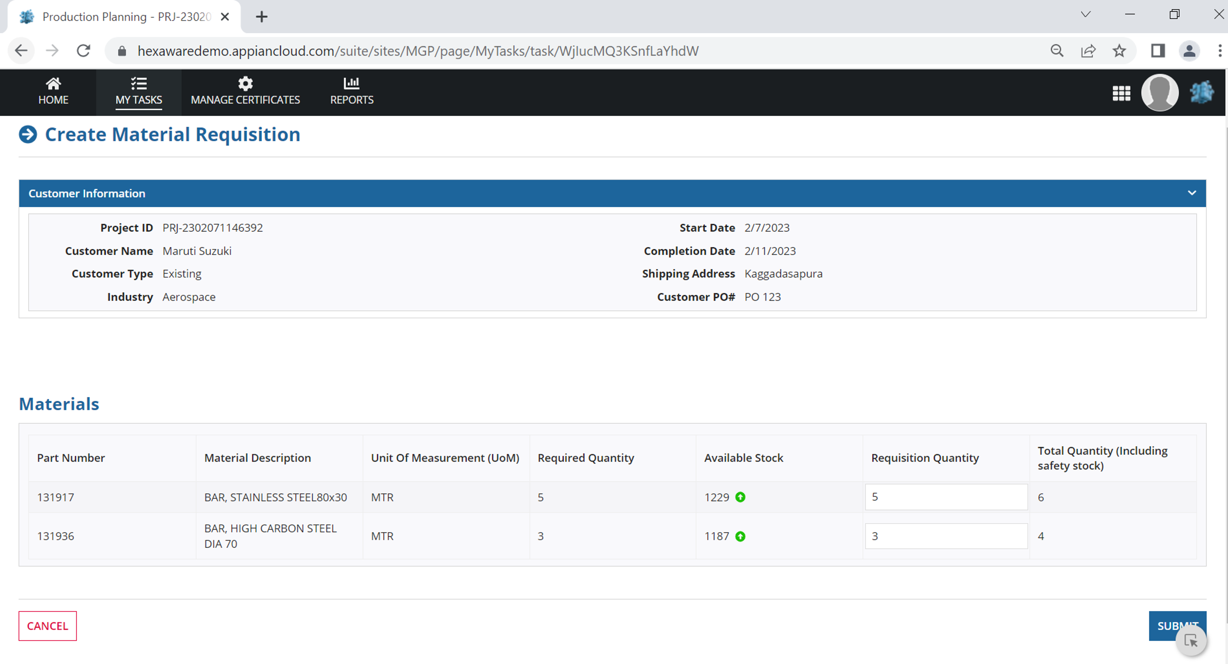1228x664 pixels.
Task: Open the REPORTS page
Action: 352,92
